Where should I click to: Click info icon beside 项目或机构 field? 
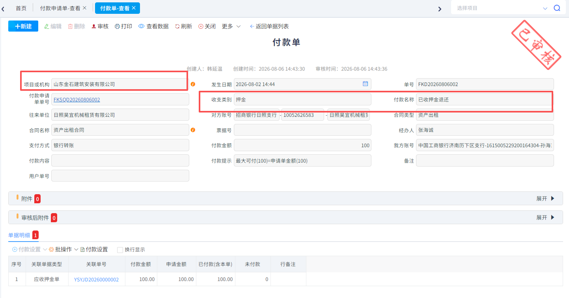(x=193, y=84)
